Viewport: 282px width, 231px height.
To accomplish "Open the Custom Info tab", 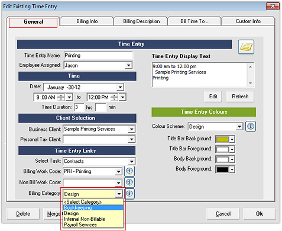I will 248,21.
